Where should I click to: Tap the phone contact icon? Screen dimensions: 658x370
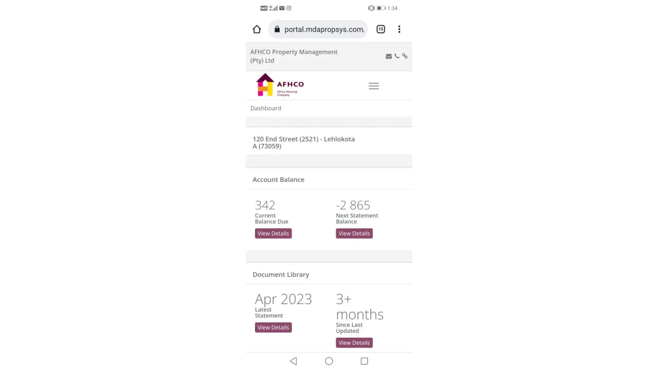(397, 56)
